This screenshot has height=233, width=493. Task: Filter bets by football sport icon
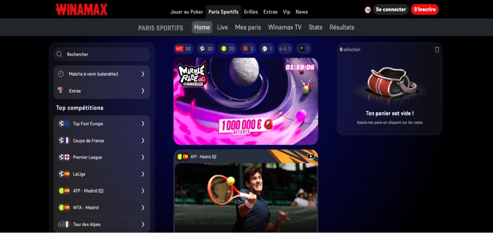206,49
